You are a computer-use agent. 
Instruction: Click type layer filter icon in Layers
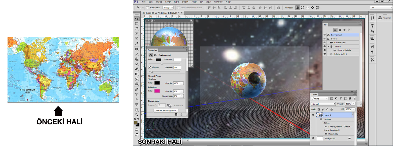341,99
